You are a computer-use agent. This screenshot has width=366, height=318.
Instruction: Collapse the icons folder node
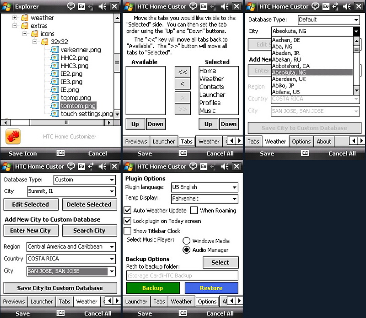(x=25, y=33)
